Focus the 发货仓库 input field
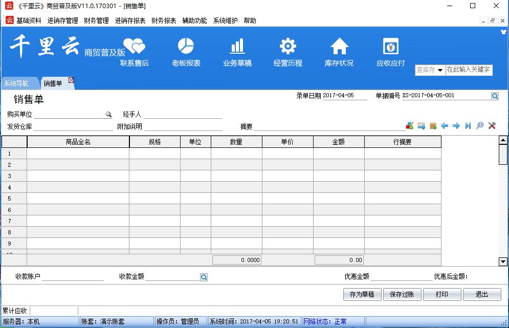The image size is (509, 328). [x=73, y=127]
